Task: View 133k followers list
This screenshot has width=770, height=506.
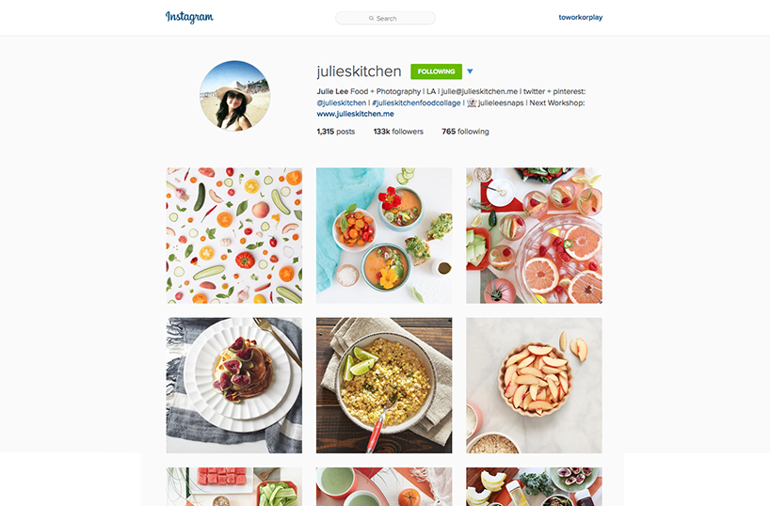Action: point(398,132)
